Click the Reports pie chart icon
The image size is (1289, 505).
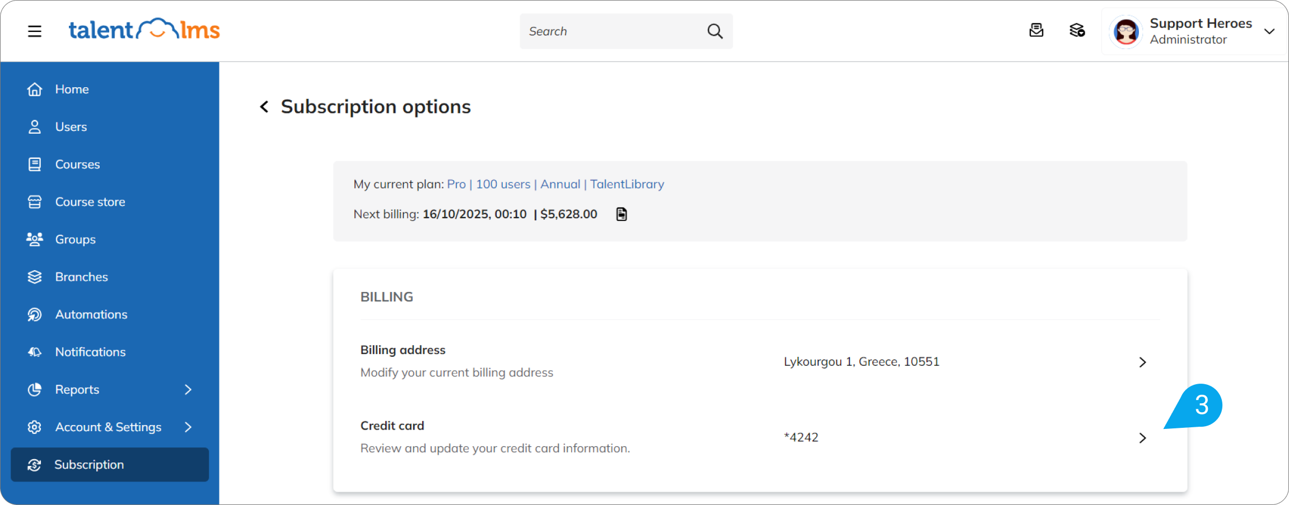coord(35,389)
